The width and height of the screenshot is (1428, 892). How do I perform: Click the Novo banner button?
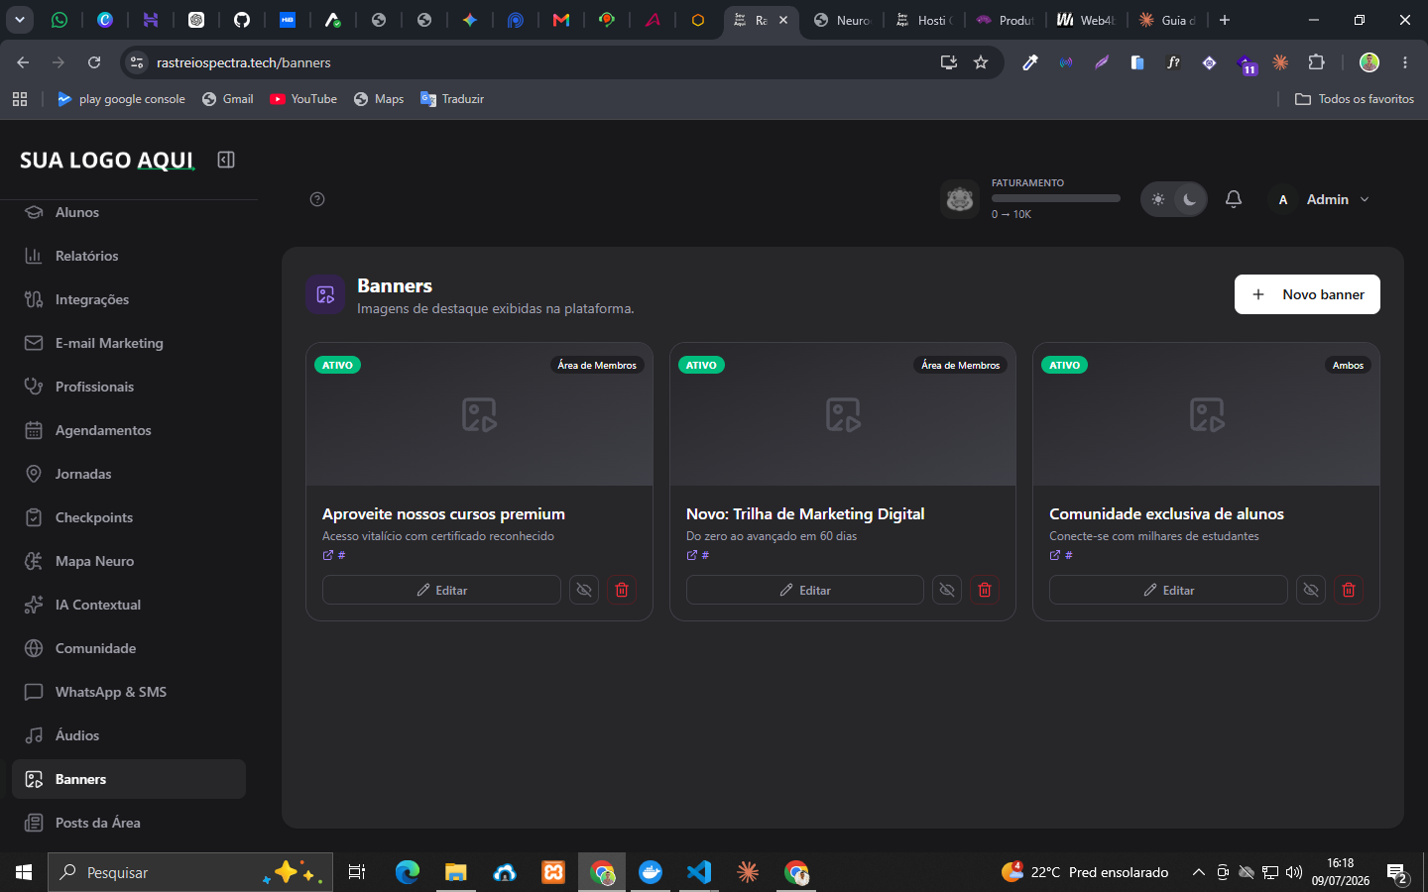point(1307,294)
